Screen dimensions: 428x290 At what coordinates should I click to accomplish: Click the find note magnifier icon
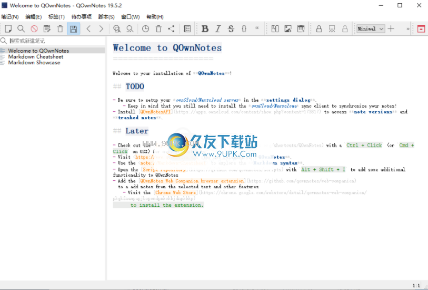[x=21, y=28]
